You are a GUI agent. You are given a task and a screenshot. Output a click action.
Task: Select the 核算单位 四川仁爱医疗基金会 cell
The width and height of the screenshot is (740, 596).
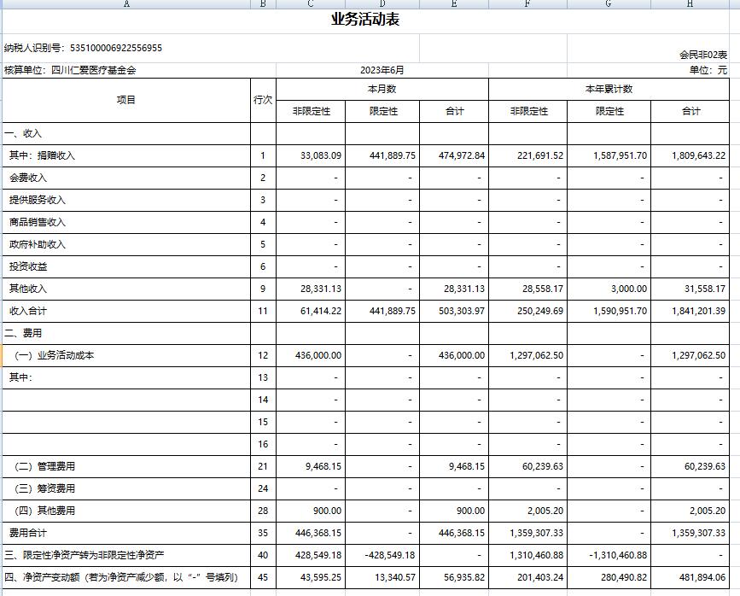click(70, 70)
